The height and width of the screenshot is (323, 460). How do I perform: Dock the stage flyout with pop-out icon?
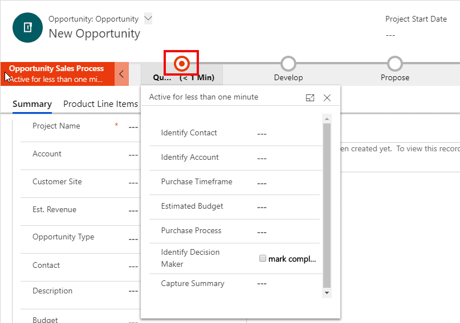coord(310,98)
